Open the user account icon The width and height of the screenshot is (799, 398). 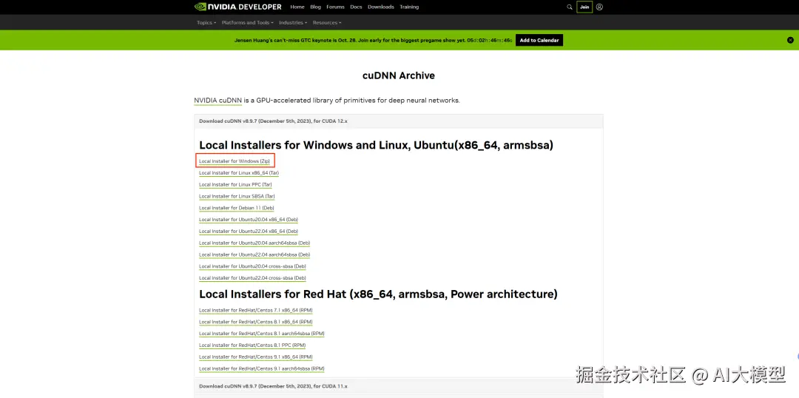pos(599,7)
